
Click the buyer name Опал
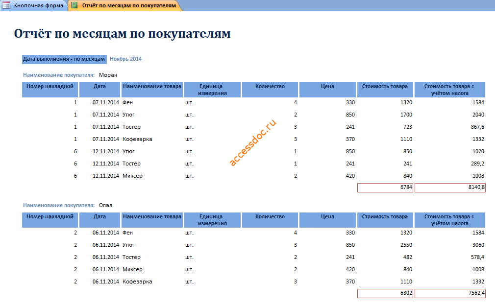pos(105,205)
